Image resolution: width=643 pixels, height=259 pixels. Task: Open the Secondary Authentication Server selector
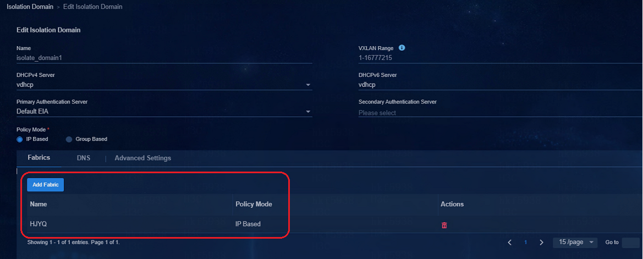tap(501, 112)
